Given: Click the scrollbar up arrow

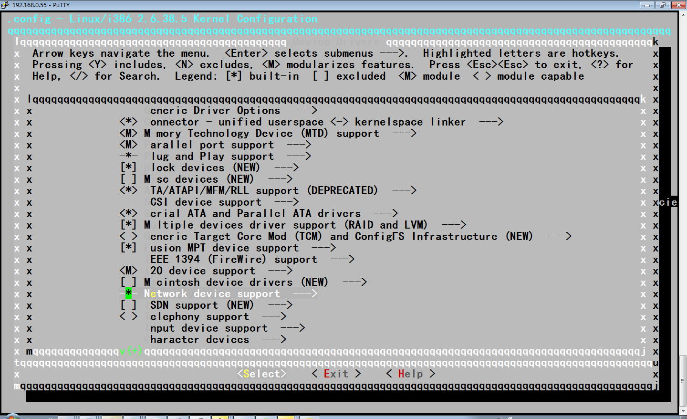Looking at the screenshot, I should click(x=683, y=15).
